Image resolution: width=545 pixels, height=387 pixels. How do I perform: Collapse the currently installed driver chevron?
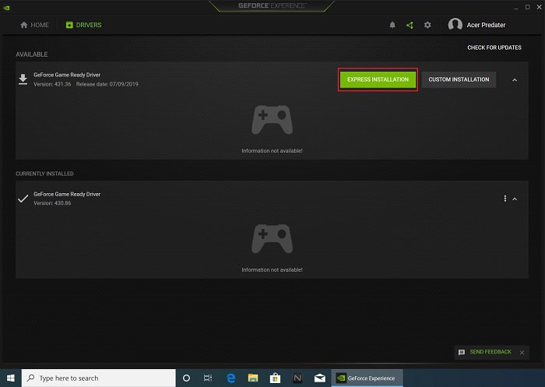515,199
